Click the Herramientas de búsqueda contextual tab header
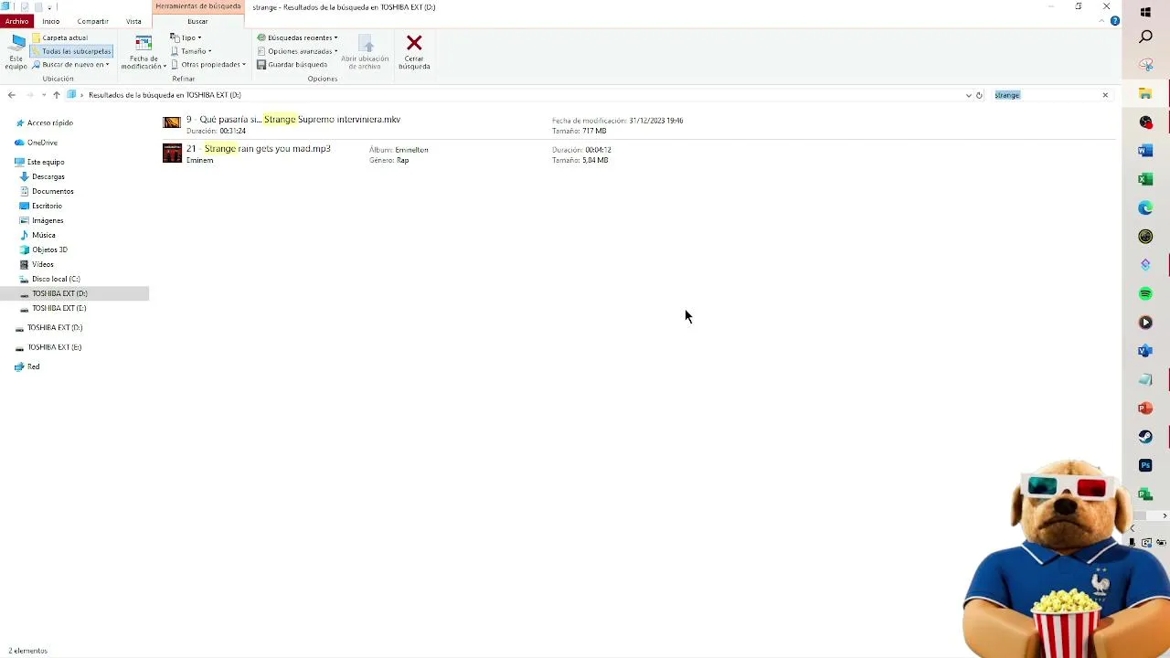 point(198,6)
